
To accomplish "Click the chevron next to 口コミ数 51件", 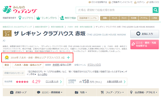I will [x=61, y=82].
